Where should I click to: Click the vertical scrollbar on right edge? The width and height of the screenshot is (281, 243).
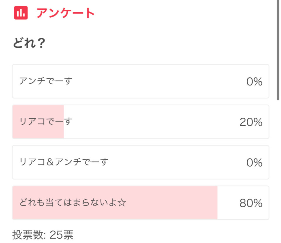click(278, 50)
